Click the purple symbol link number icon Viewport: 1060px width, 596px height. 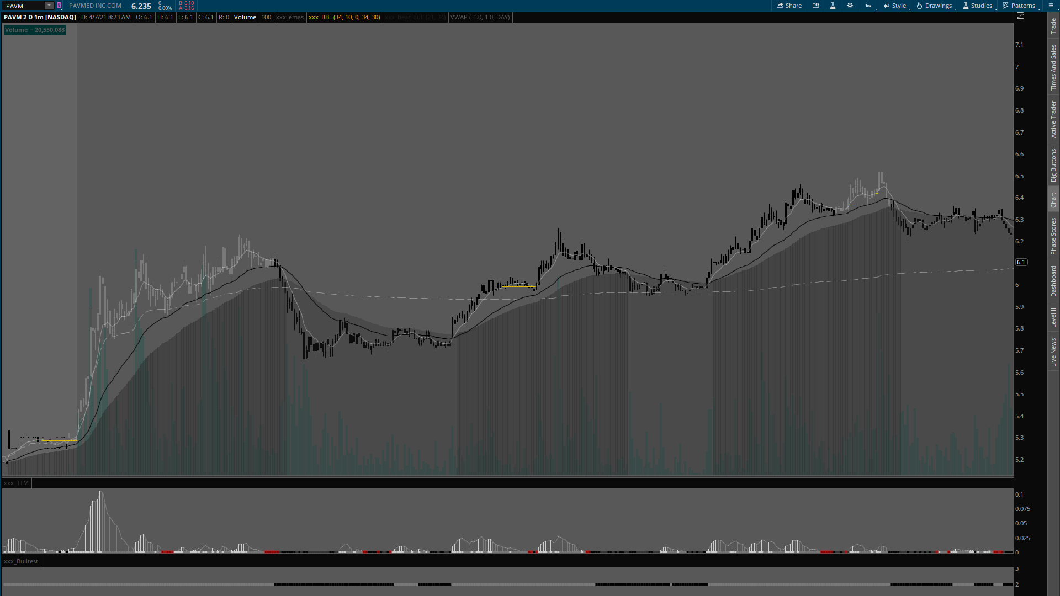pyautogui.click(x=59, y=6)
